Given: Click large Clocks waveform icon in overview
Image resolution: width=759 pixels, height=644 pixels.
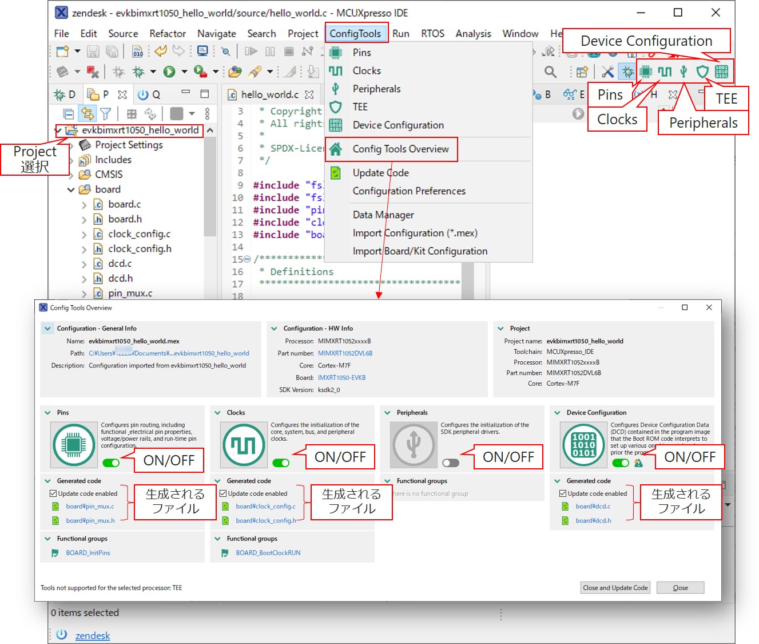Looking at the screenshot, I should click(244, 445).
